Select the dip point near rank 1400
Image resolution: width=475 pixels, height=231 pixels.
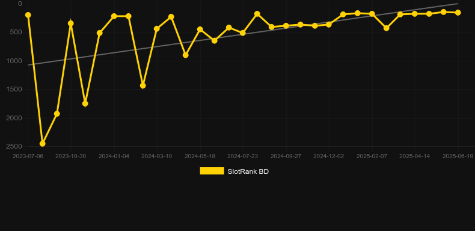(x=142, y=86)
